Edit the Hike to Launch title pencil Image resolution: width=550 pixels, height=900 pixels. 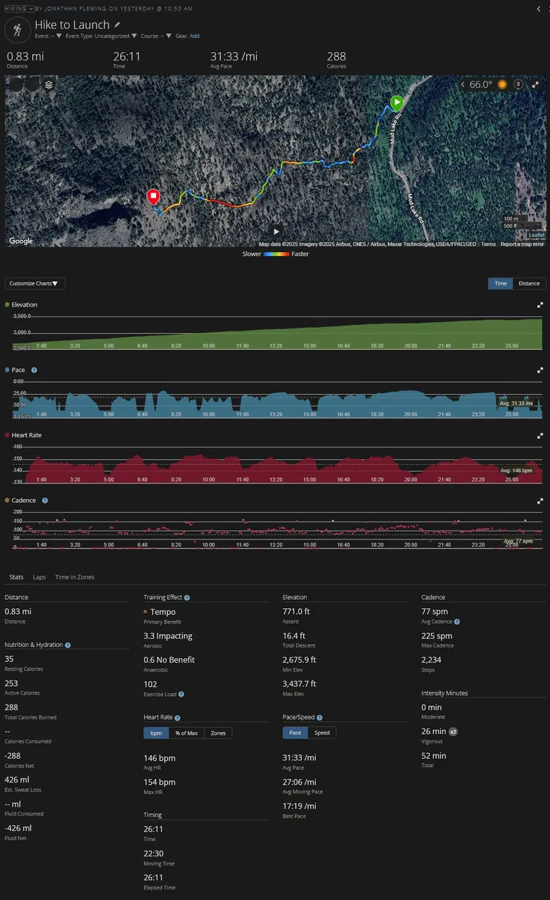click(117, 25)
